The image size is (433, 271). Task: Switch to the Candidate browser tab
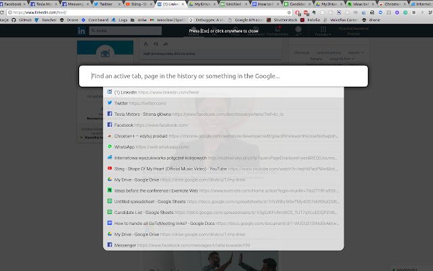pos(297,4)
